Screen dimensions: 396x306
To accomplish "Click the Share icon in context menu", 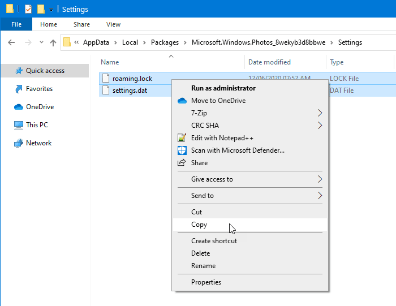I will 182,163.
